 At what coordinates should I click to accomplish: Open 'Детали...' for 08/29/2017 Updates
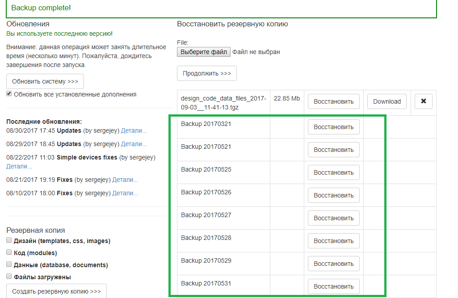(134, 144)
